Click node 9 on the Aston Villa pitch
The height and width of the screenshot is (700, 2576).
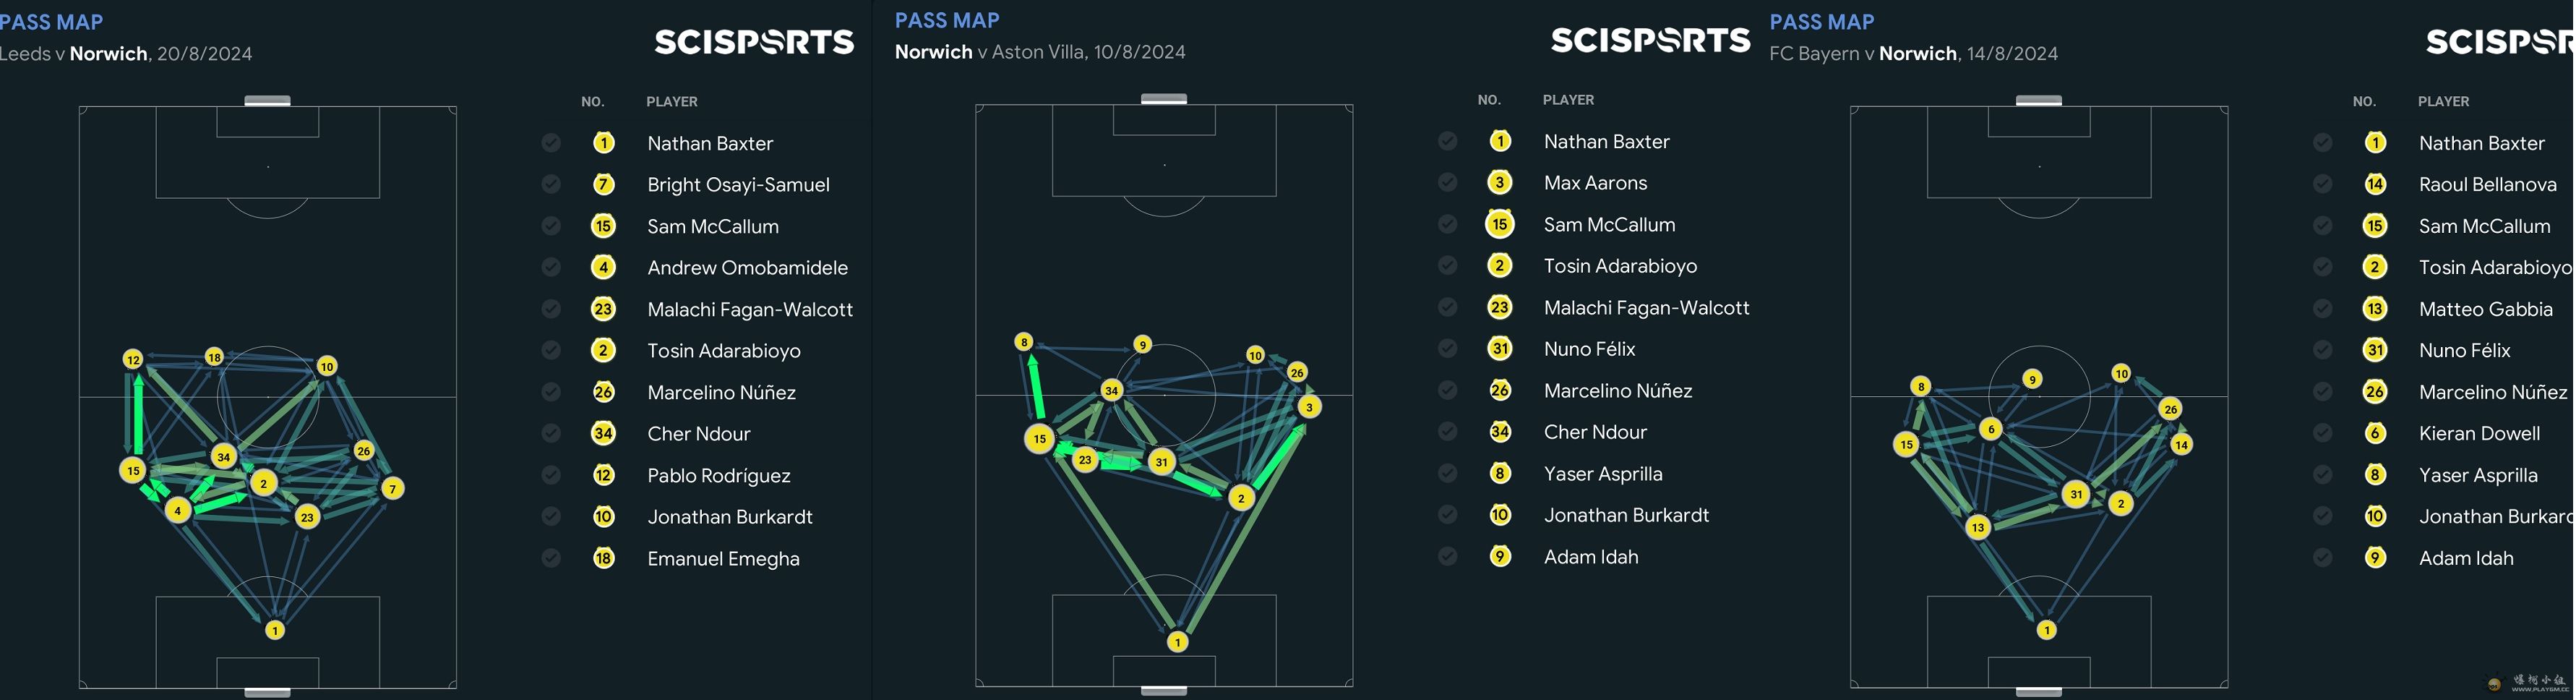pos(1143,345)
